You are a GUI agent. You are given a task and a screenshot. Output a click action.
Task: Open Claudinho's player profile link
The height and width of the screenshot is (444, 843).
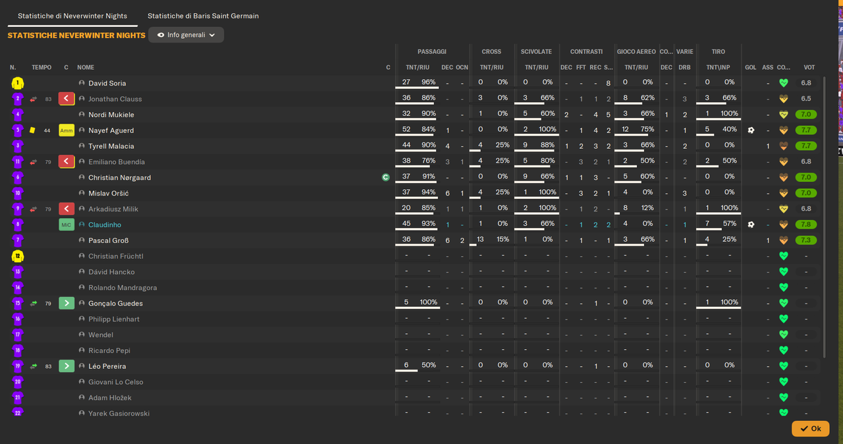coord(105,225)
